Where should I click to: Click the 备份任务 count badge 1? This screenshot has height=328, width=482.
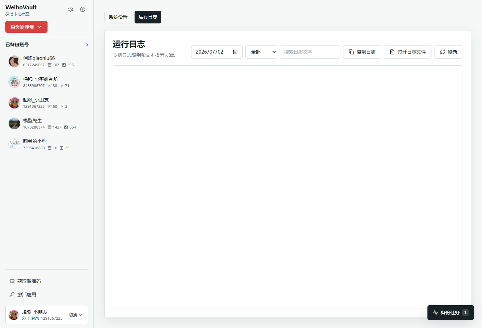[x=465, y=313]
